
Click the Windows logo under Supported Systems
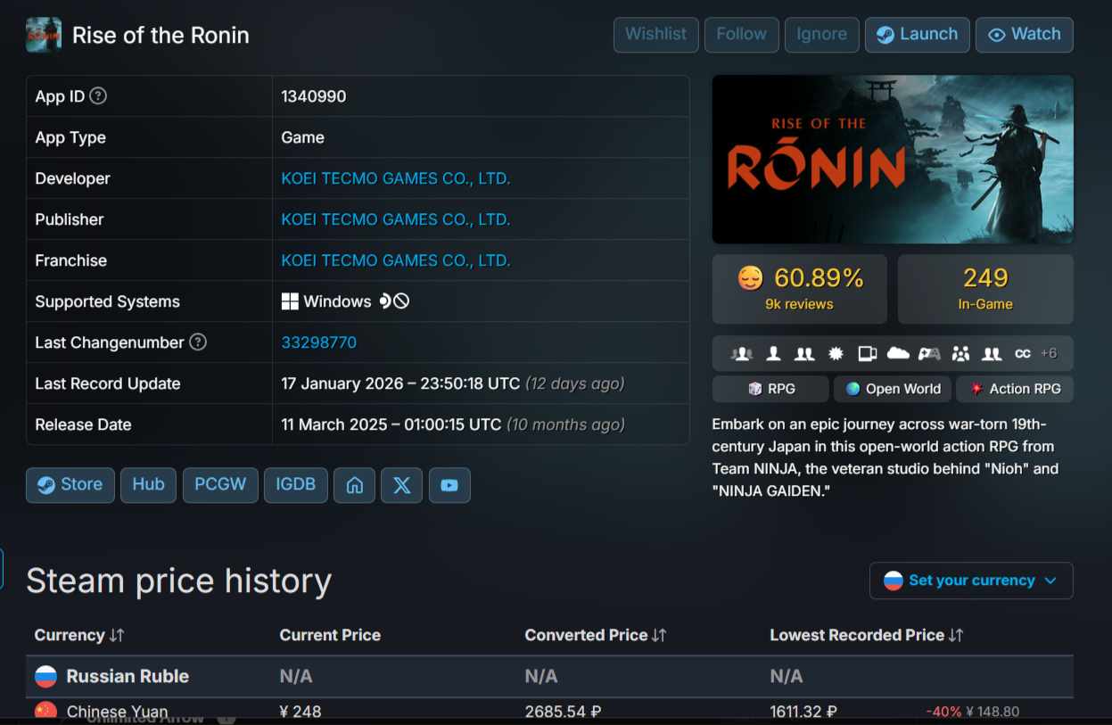point(290,301)
